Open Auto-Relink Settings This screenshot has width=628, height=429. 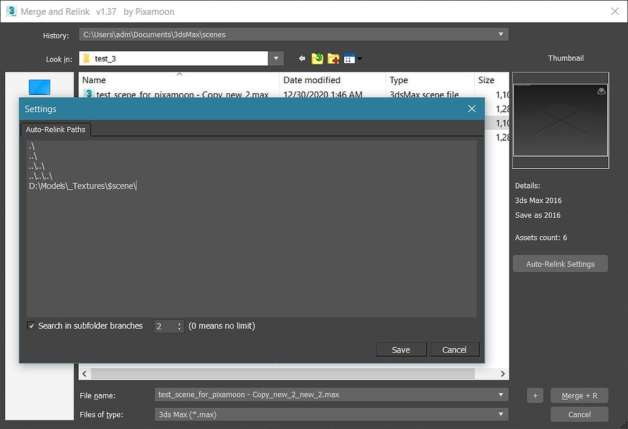pos(560,263)
